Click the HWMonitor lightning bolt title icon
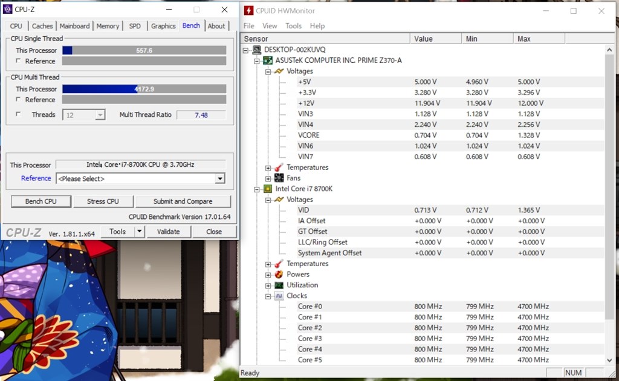The image size is (619, 381). coord(248,11)
